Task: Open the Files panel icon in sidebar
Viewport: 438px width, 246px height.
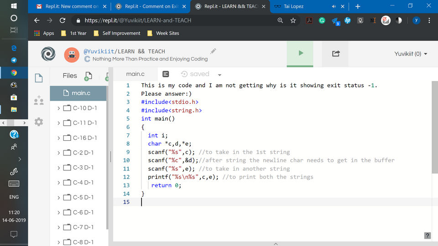Action: coord(39,78)
